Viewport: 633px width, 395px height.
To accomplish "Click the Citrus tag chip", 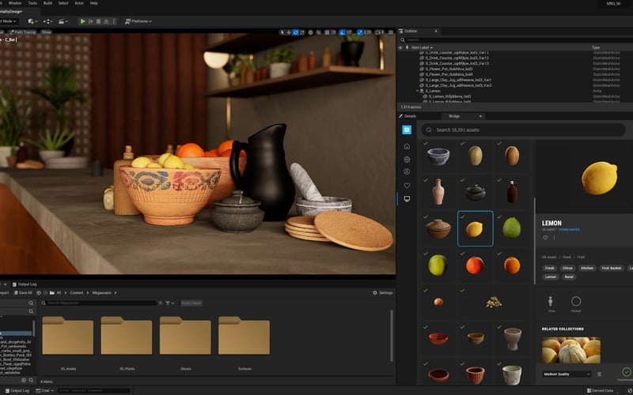I will click(x=567, y=268).
